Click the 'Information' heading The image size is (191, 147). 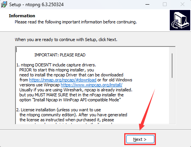pyautogui.click(x=22, y=16)
